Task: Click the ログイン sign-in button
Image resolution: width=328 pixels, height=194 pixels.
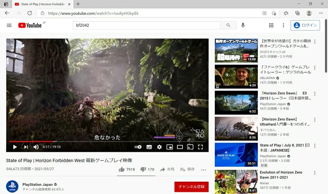Action: click(x=305, y=25)
